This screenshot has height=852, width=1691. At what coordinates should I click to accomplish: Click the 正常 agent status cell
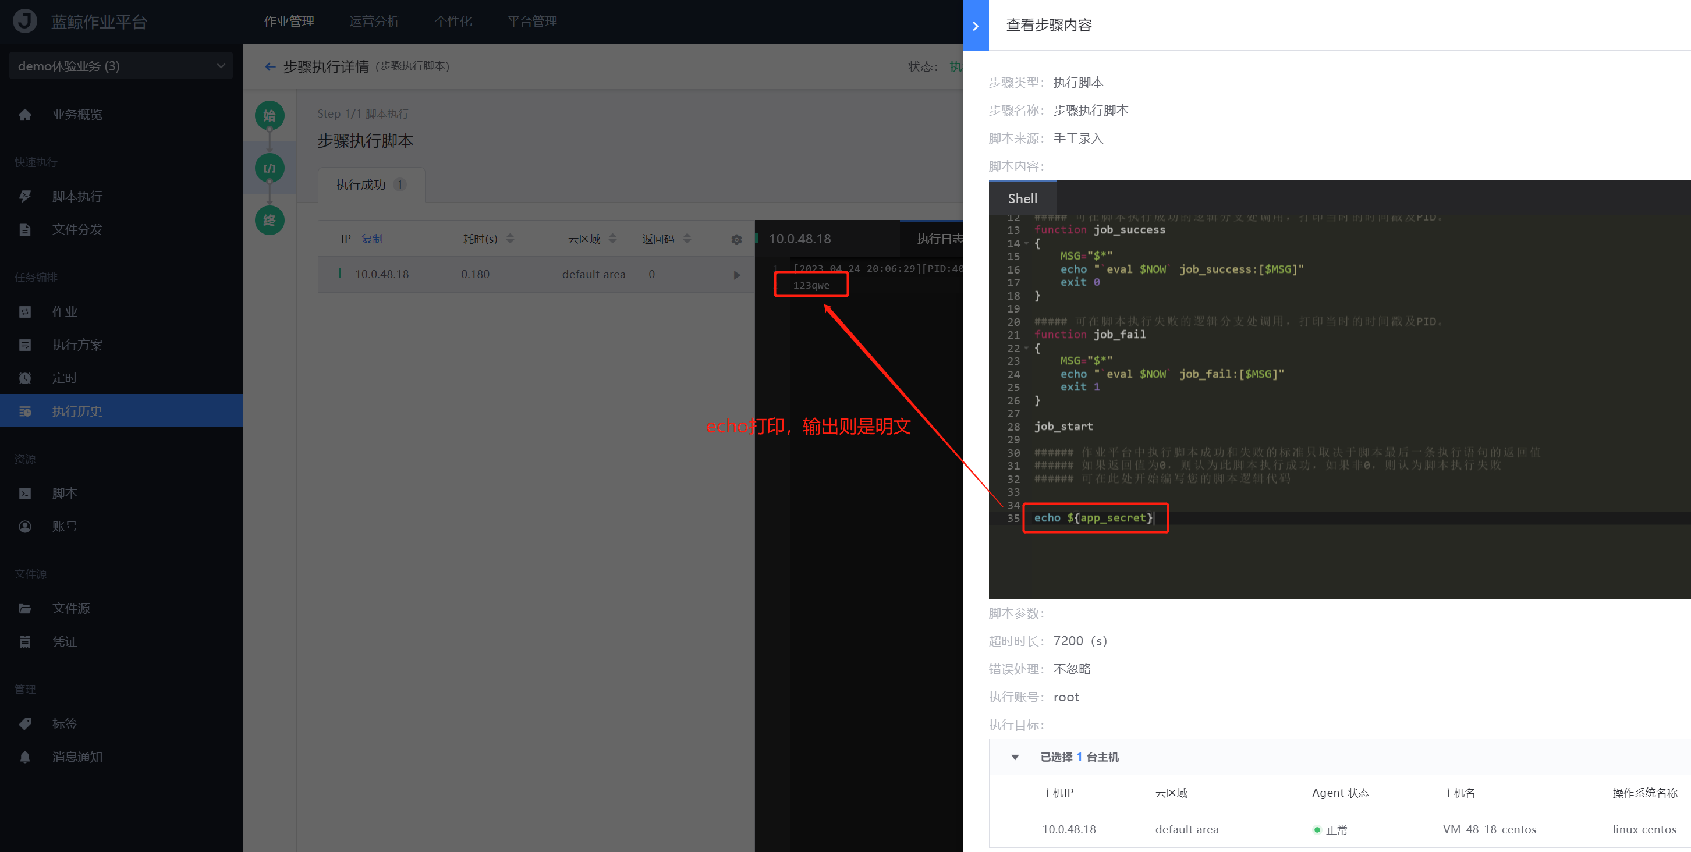point(1331,830)
